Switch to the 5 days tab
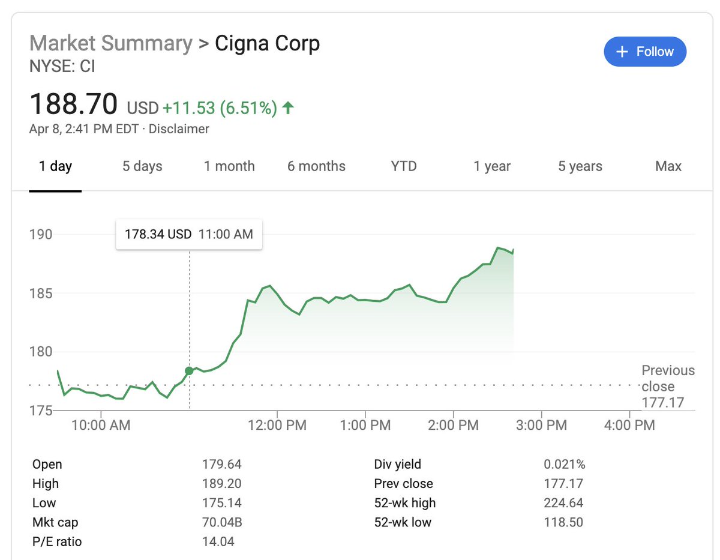Screen dimensions: 720x560 pos(142,166)
